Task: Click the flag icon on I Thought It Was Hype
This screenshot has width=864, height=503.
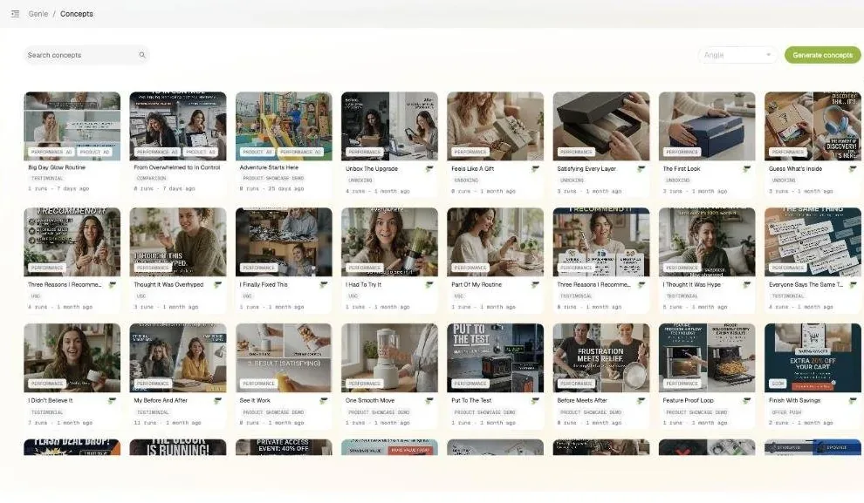Action: (x=747, y=284)
